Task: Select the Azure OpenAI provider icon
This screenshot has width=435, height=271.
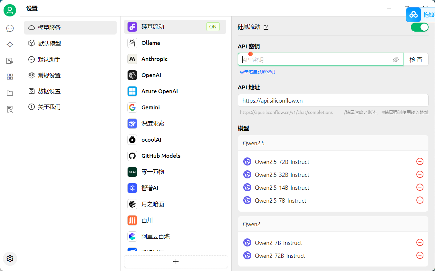Action: [x=132, y=91]
